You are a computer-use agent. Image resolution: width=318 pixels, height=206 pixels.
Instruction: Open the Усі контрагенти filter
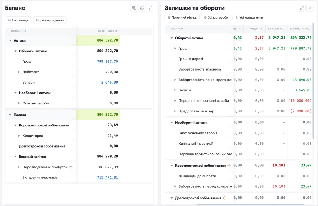(x=249, y=17)
